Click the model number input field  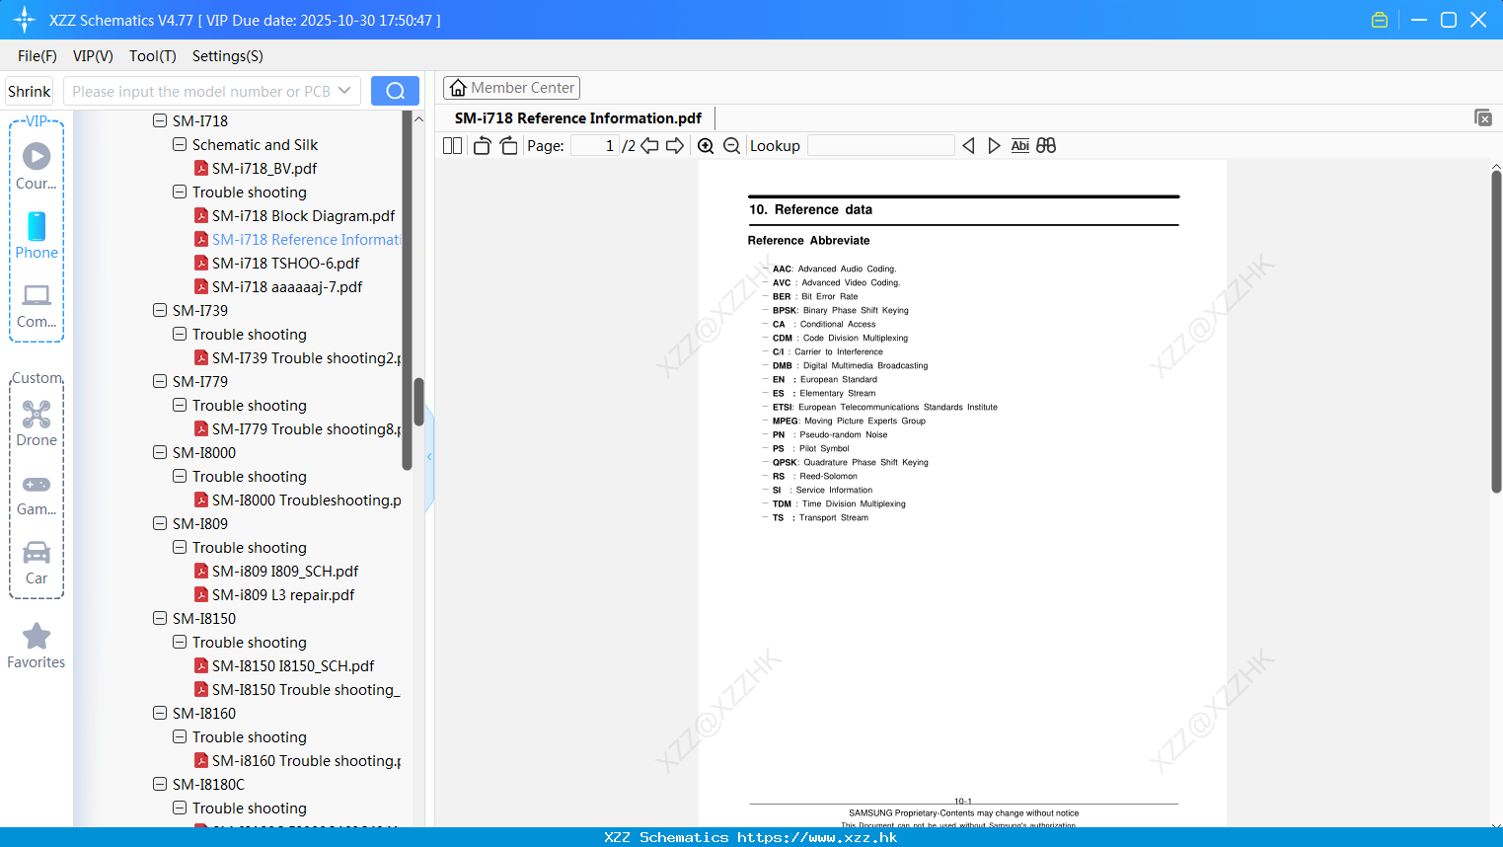pyautogui.click(x=201, y=91)
